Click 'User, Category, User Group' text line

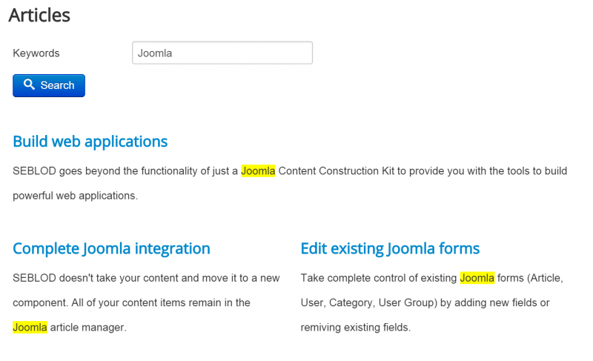point(425,302)
